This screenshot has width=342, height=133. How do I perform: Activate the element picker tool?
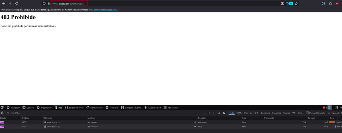pyautogui.click(x=2, y=108)
